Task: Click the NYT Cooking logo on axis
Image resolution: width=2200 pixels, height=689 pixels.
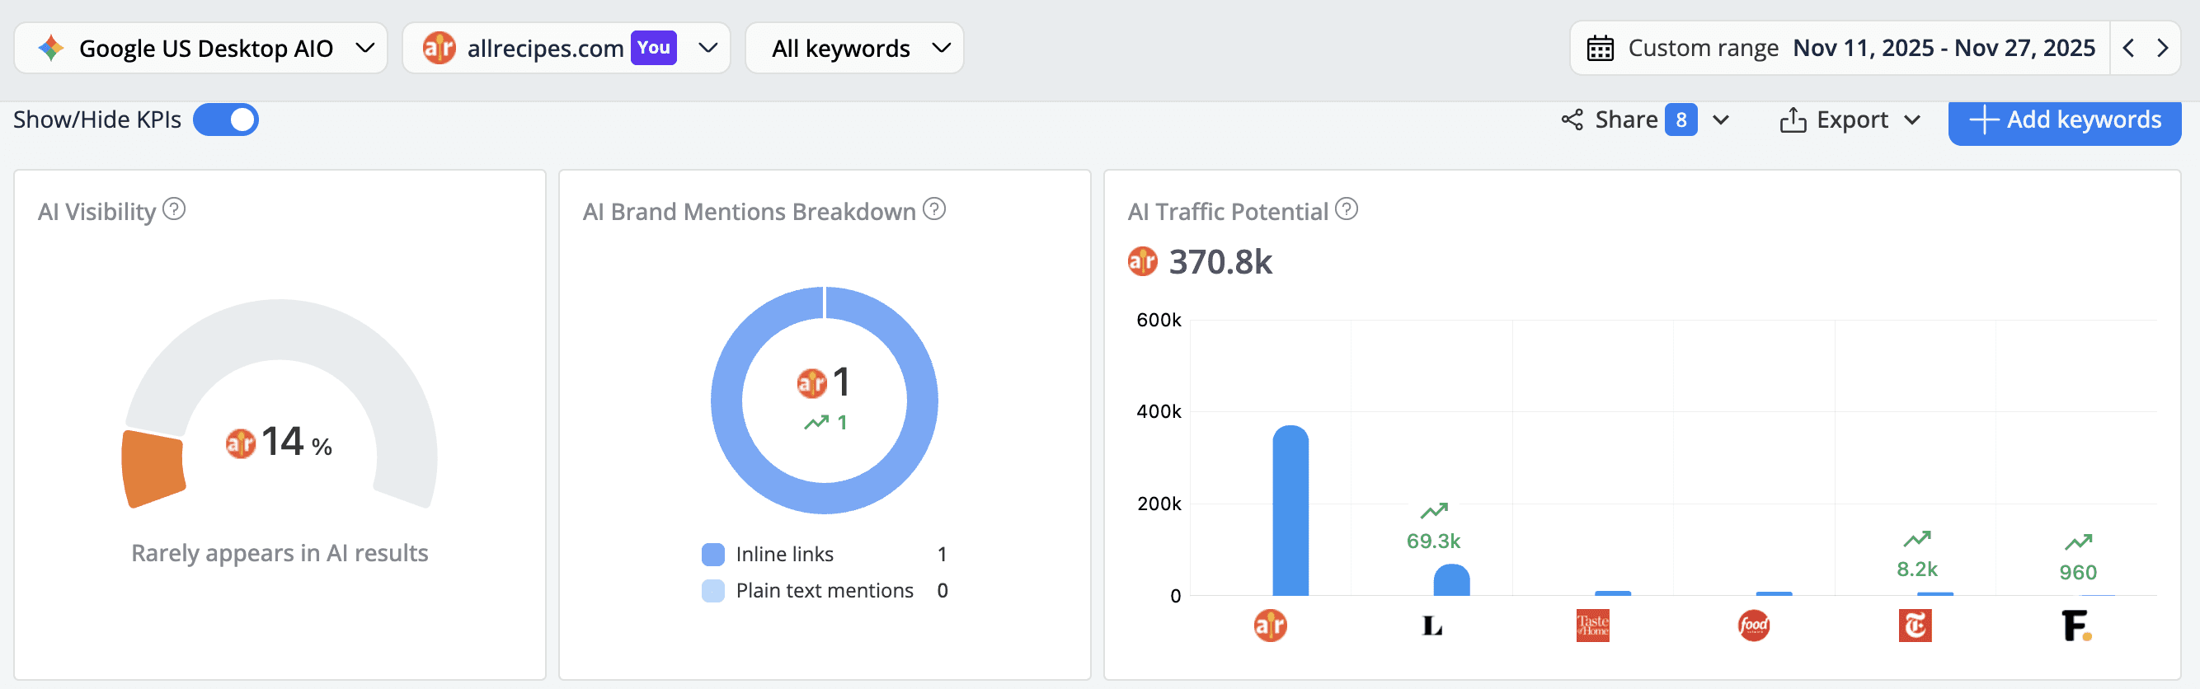Action: 1915,626
